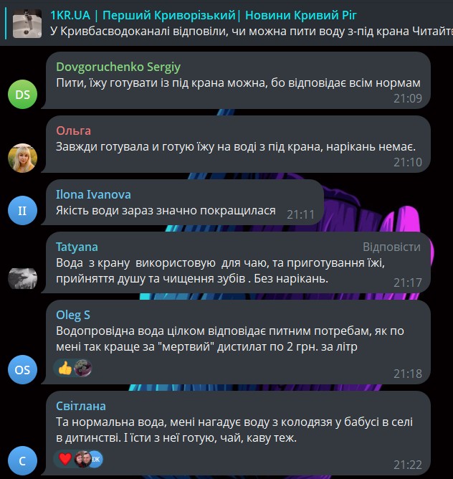453x479 pixels.
Task: Open the 1KR.UA Перший Криворізький channel title
Action: pyautogui.click(x=203, y=15)
